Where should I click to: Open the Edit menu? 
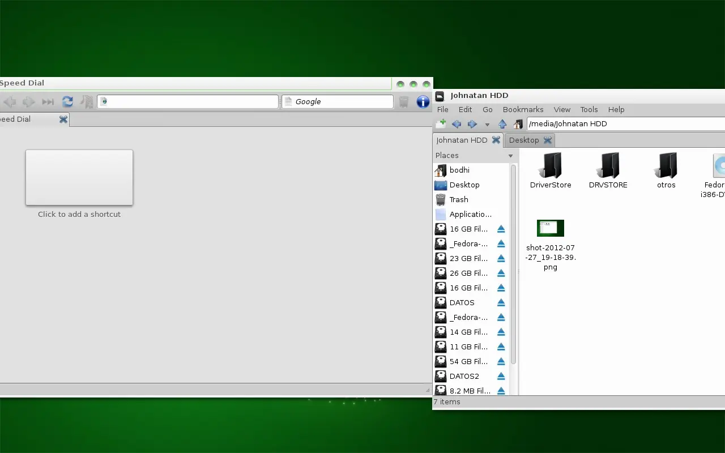pyautogui.click(x=466, y=109)
